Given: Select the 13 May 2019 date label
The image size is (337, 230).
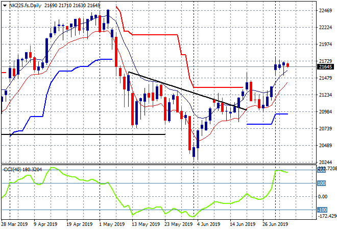Looking at the screenshot, I should coord(146,224).
